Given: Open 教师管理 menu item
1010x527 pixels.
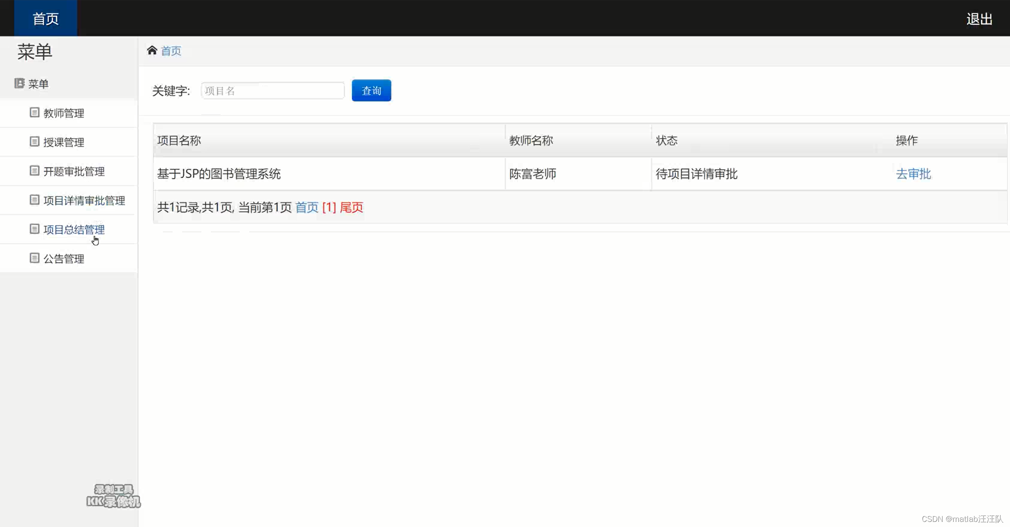Looking at the screenshot, I should coord(64,113).
